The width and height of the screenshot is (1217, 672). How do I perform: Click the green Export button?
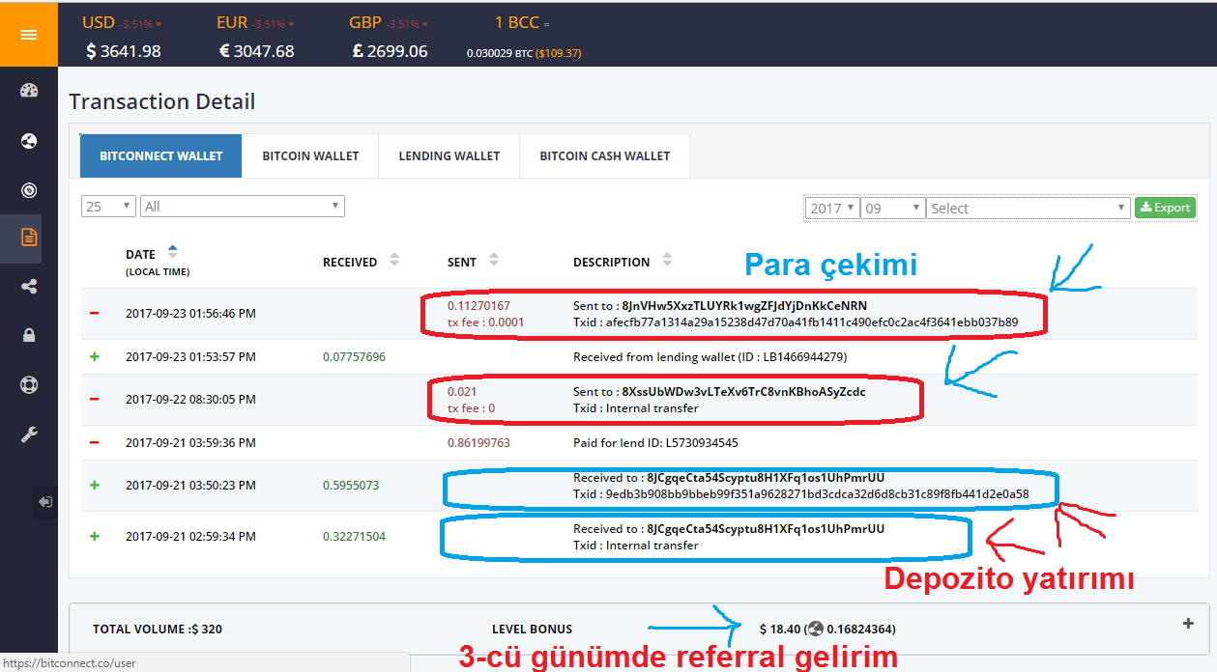(1165, 208)
